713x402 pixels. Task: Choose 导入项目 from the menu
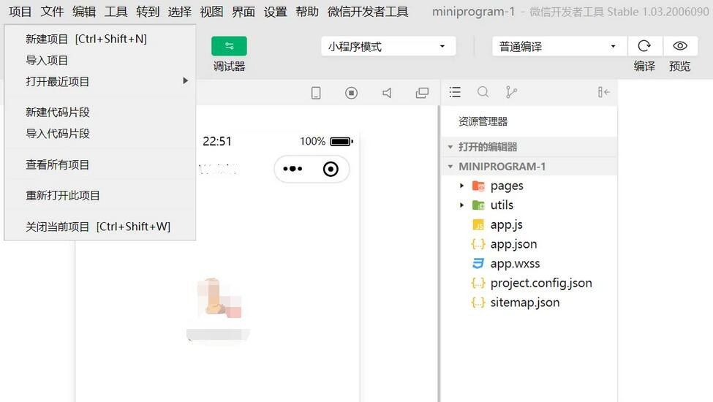pyautogui.click(x=100, y=61)
